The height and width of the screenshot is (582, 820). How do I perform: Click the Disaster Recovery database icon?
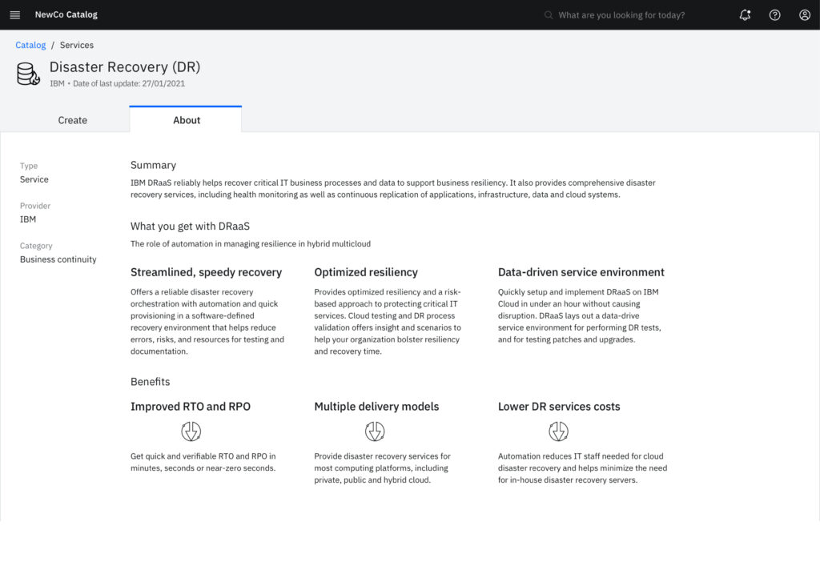(x=28, y=74)
